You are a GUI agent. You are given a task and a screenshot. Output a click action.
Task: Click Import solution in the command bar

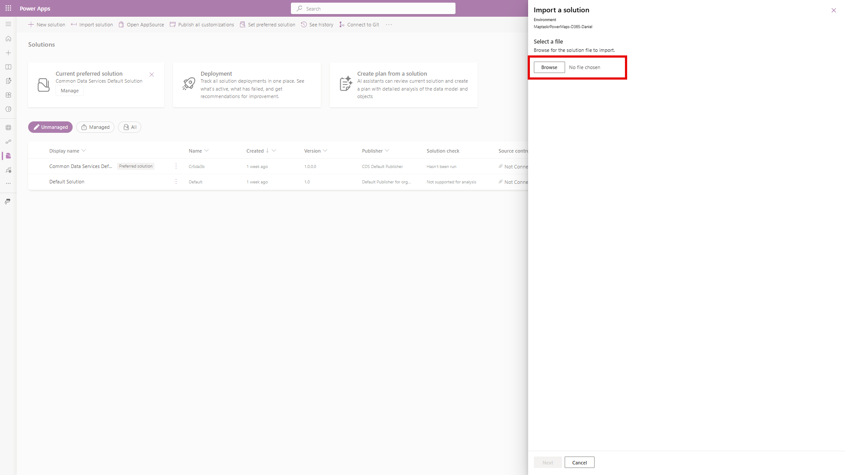(x=92, y=25)
